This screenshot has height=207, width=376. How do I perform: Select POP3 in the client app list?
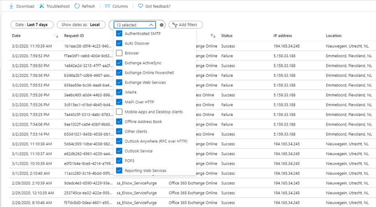129,161
